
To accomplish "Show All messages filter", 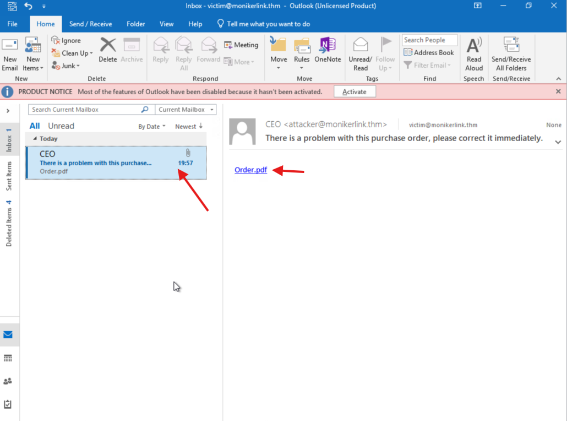I will pyautogui.click(x=35, y=126).
